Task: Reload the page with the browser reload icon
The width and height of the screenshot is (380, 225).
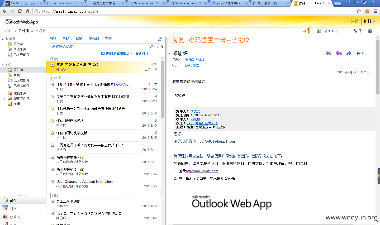Action: click(x=20, y=11)
